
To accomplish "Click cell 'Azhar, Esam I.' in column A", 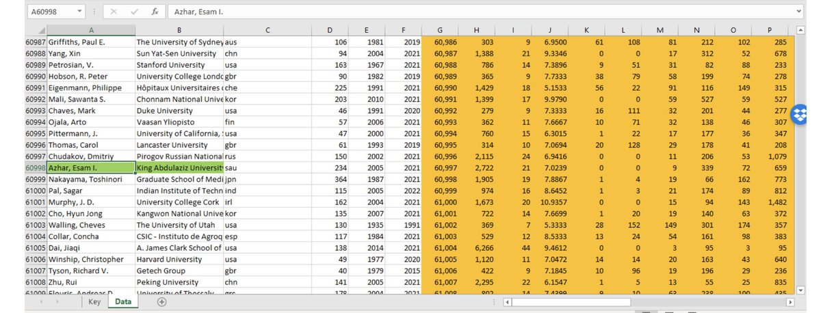I will coord(91,167).
